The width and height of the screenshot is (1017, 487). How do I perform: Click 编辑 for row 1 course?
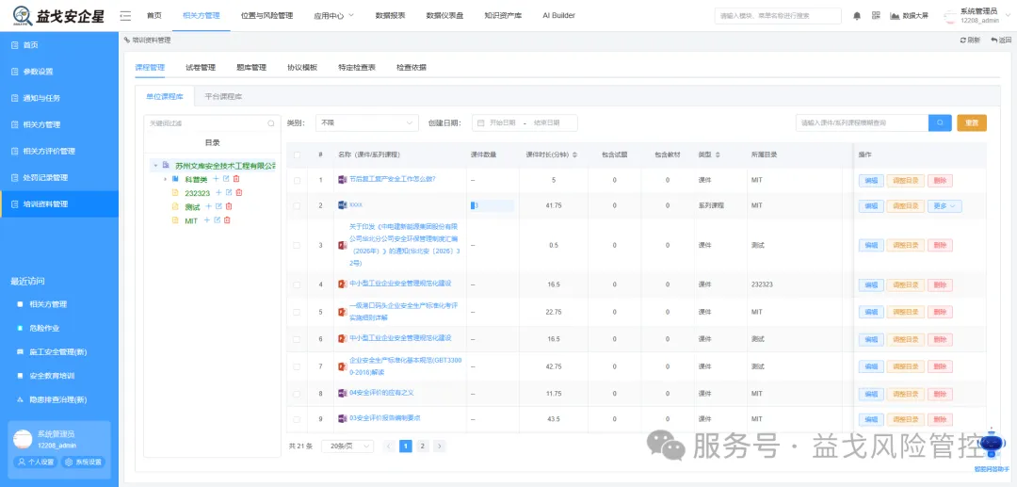click(871, 180)
